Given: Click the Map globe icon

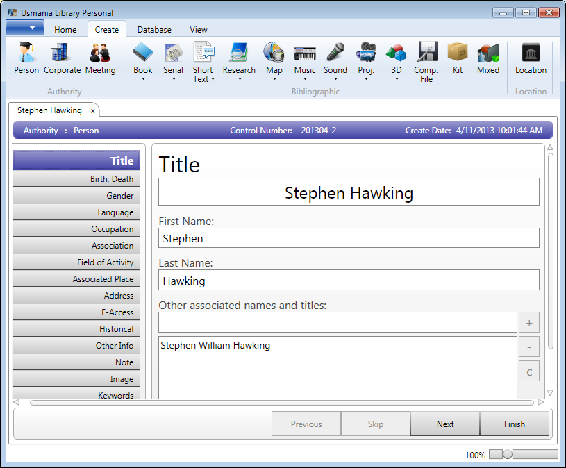Looking at the screenshot, I should pyautogui.click(x=274, y=52).
